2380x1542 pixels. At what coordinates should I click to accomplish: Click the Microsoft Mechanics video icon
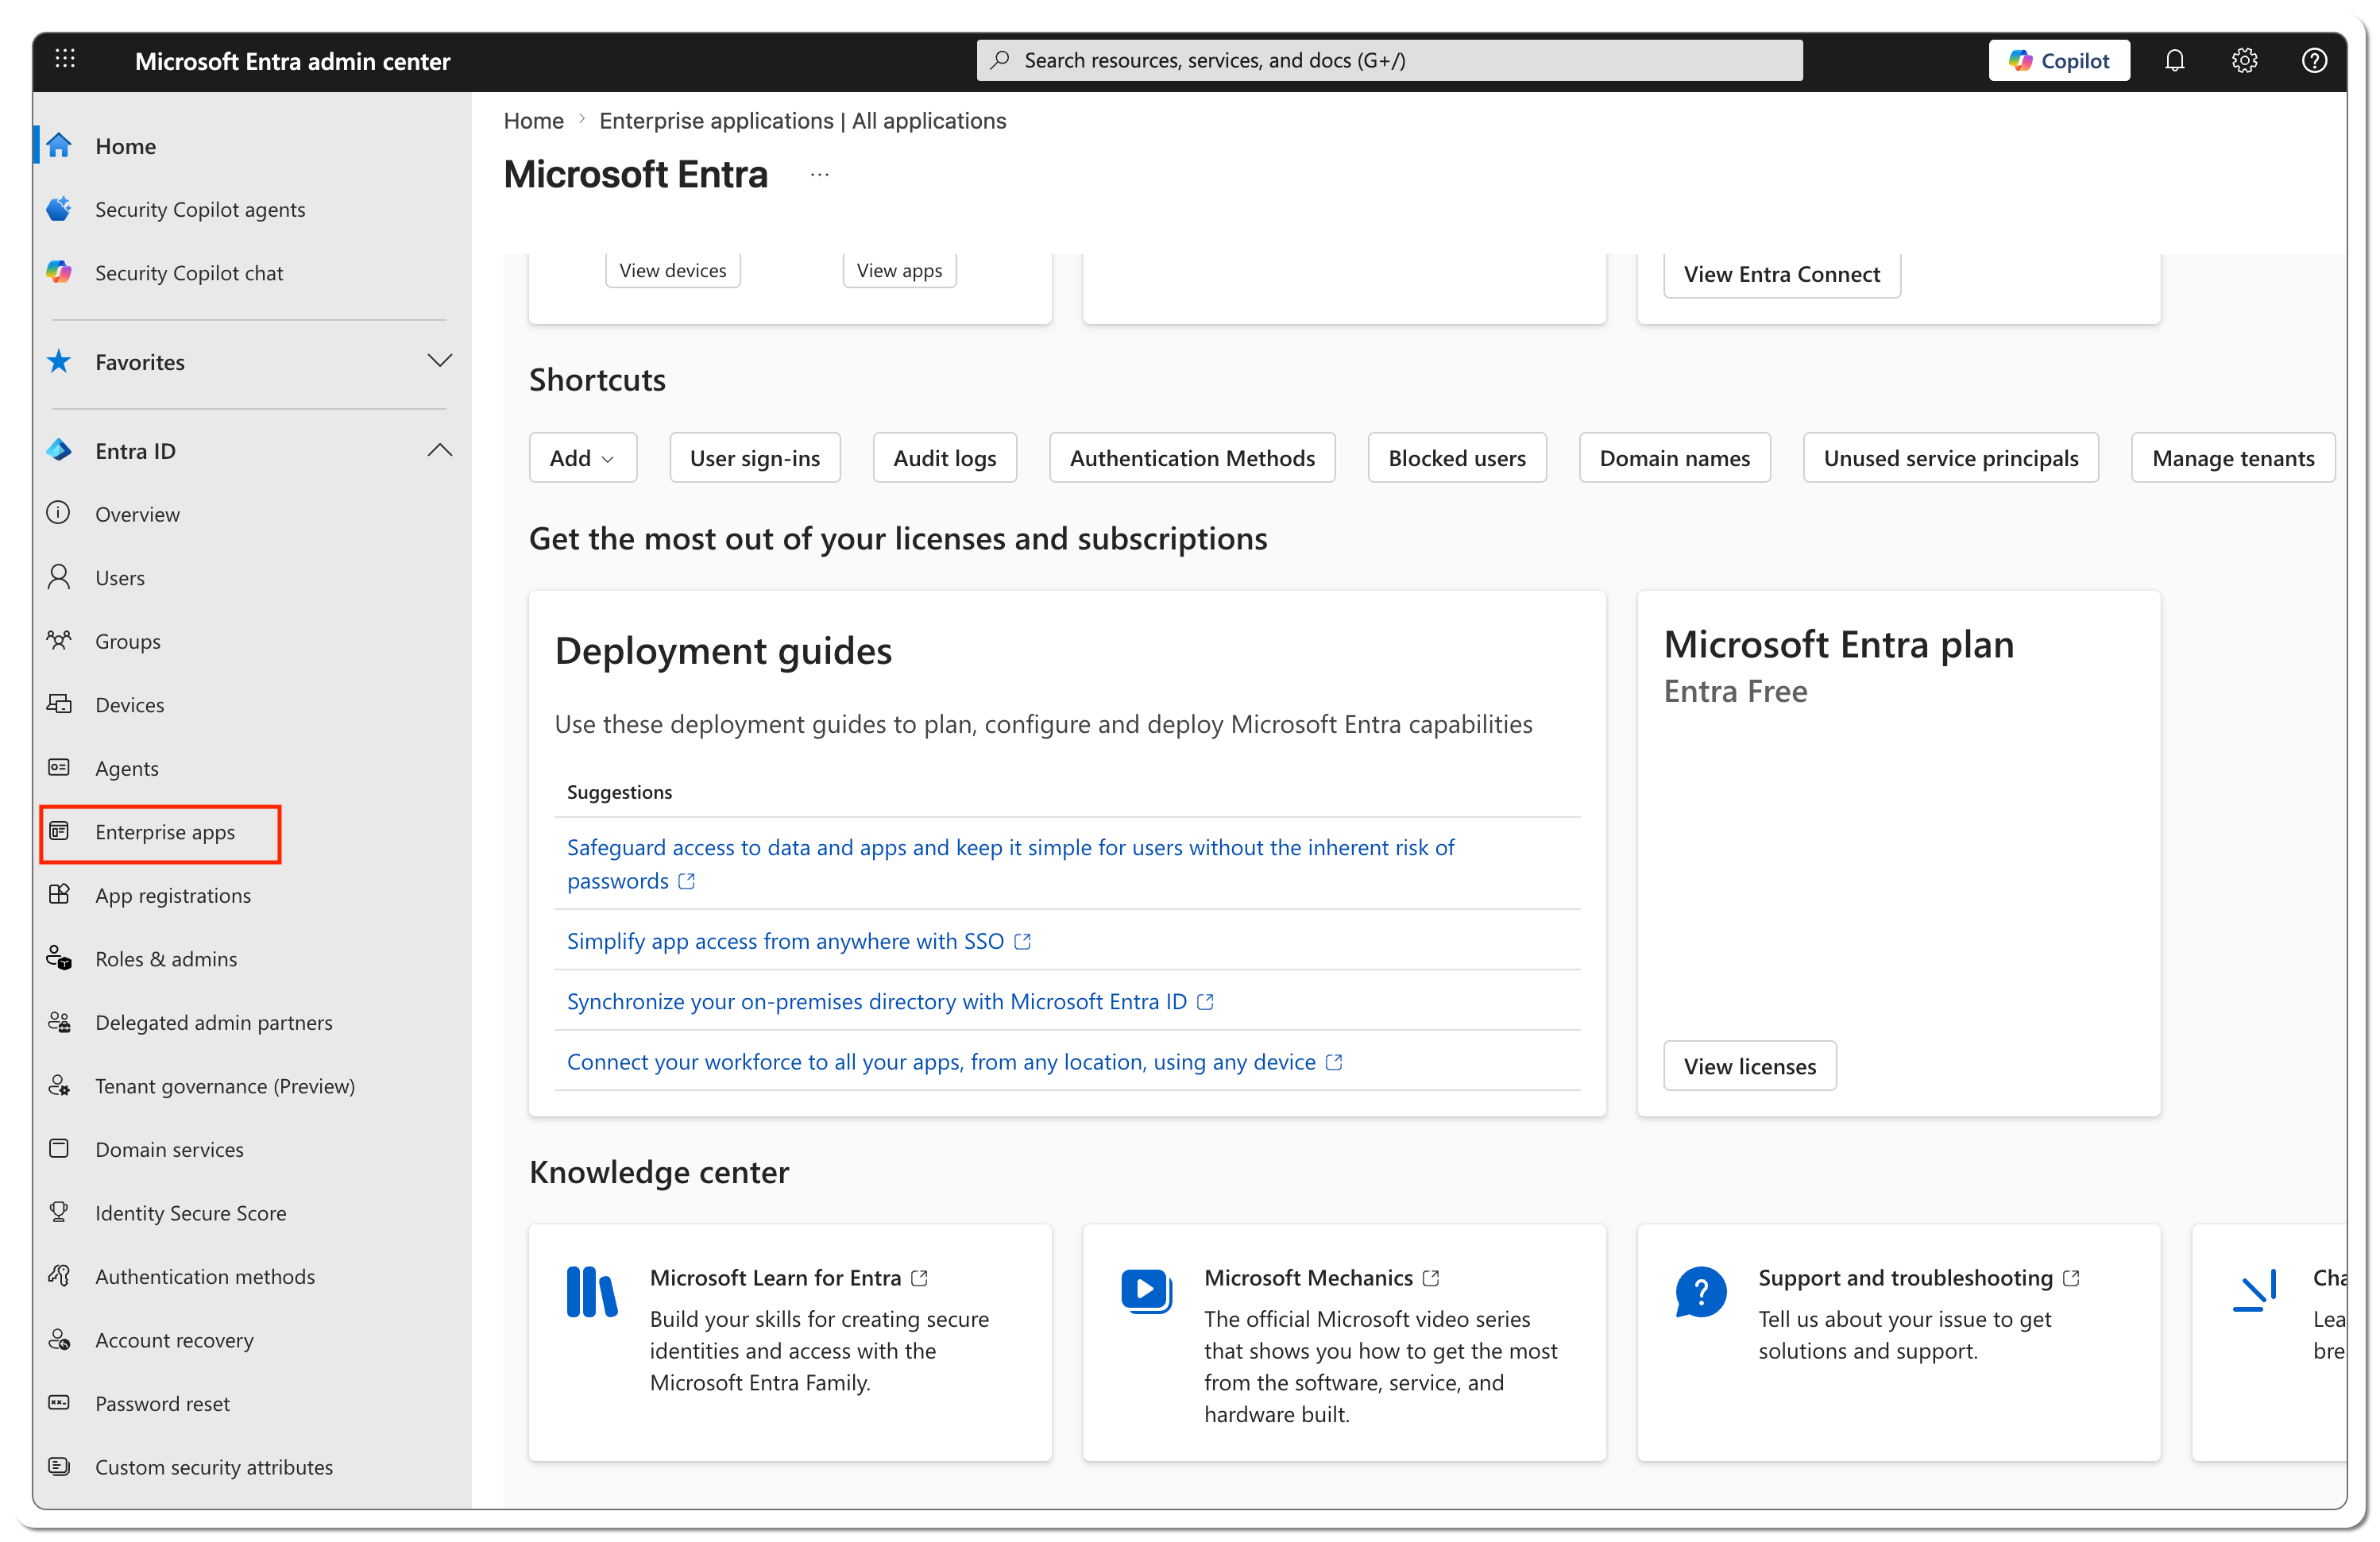click(x=1146, y=1291)
